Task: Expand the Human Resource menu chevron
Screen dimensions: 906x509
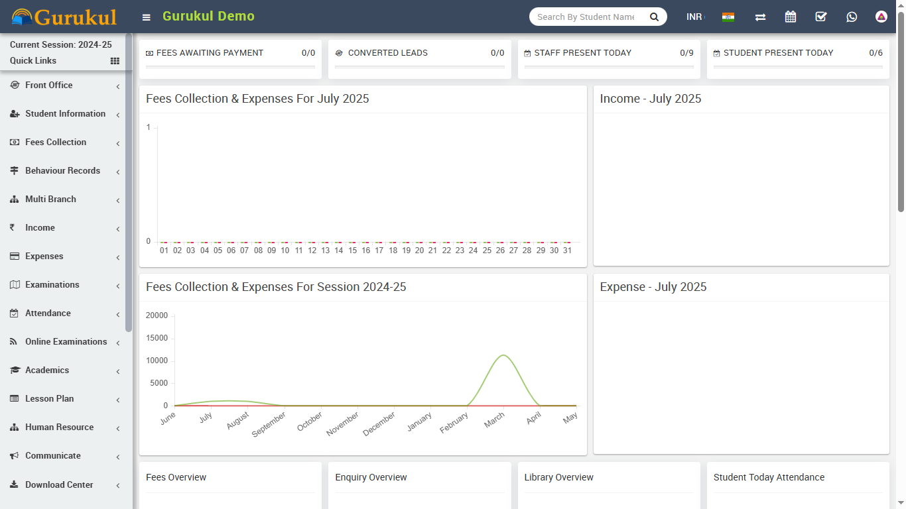Action: coord(117,428)
